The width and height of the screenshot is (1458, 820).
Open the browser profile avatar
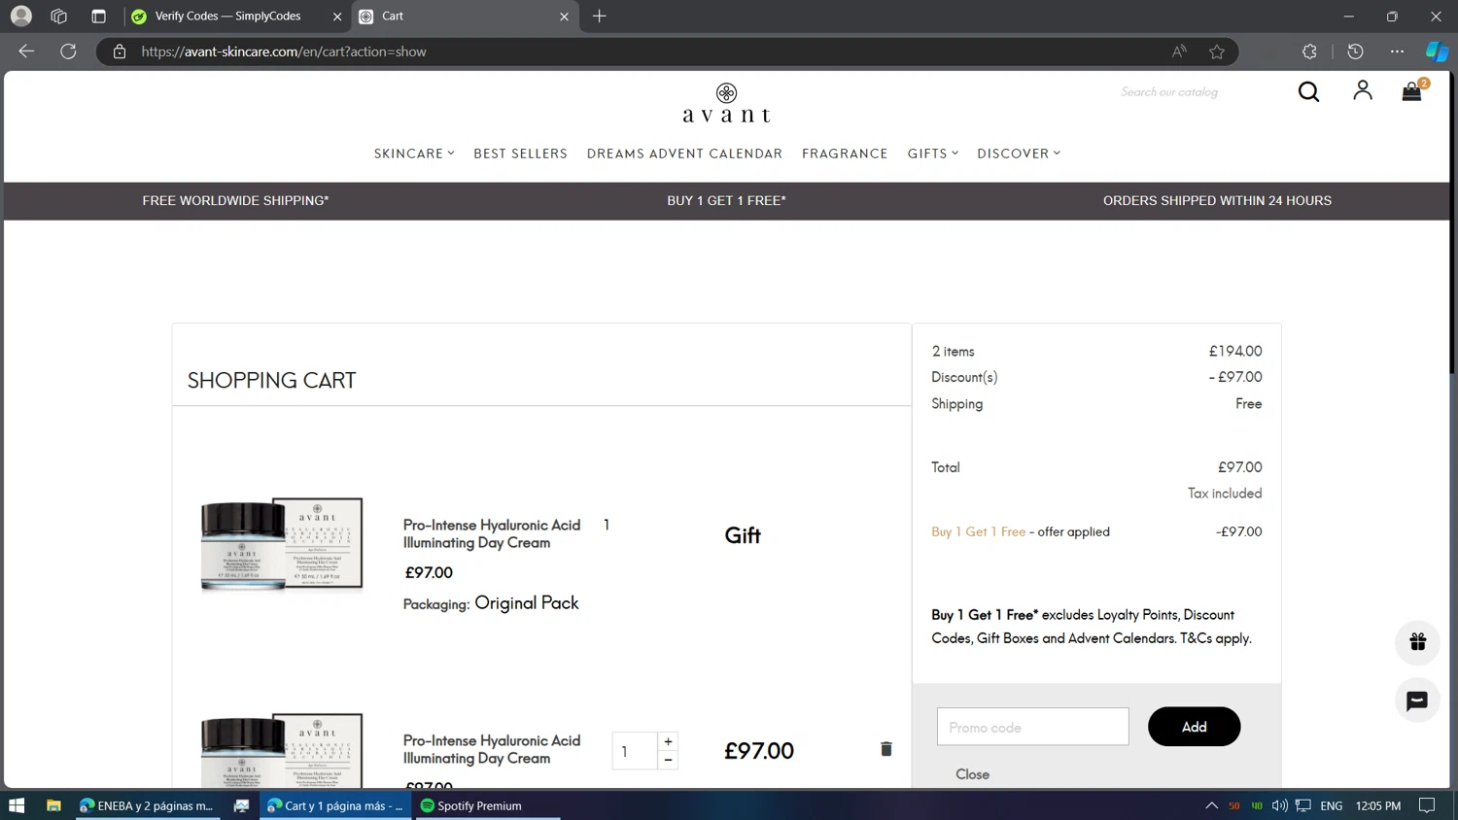(x=21, y=17)
